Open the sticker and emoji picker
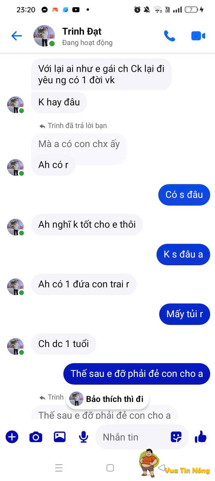This screenshot has width=215, height=481. pyautogui.click(x=176, y=437)
